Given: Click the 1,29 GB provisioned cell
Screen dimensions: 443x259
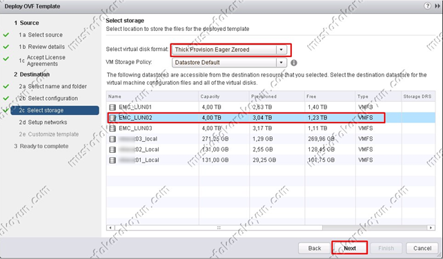Looking at the screenshot, I should click(263, 139).
